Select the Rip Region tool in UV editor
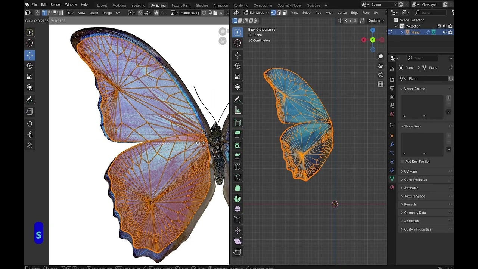The height and width of the screenshot is (269, 478). point(30,111)
